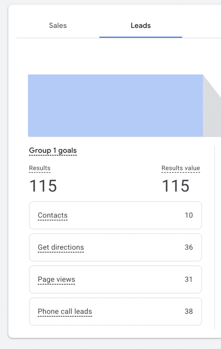Switch to the Sales tab
This screenshot has height=349, width=221.
pos(58,26)
